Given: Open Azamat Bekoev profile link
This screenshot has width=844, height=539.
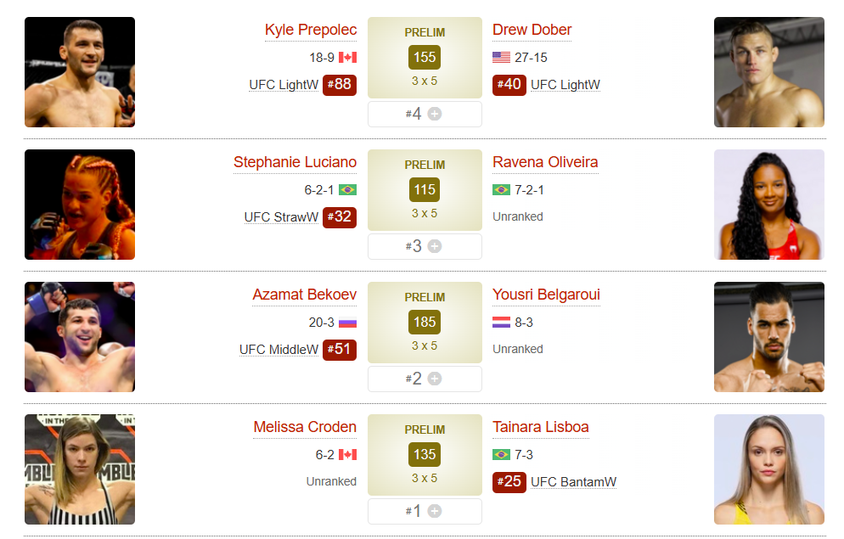Looking at the screenshot, I should tap(304, 295).
